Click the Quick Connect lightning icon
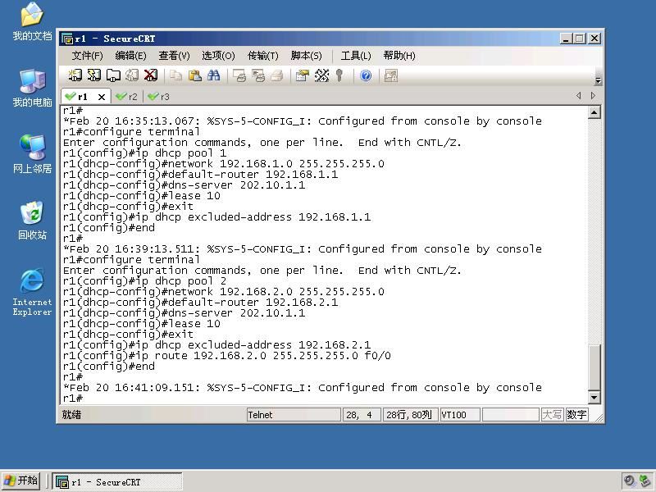The image size is (656, 492). [94, 75]
